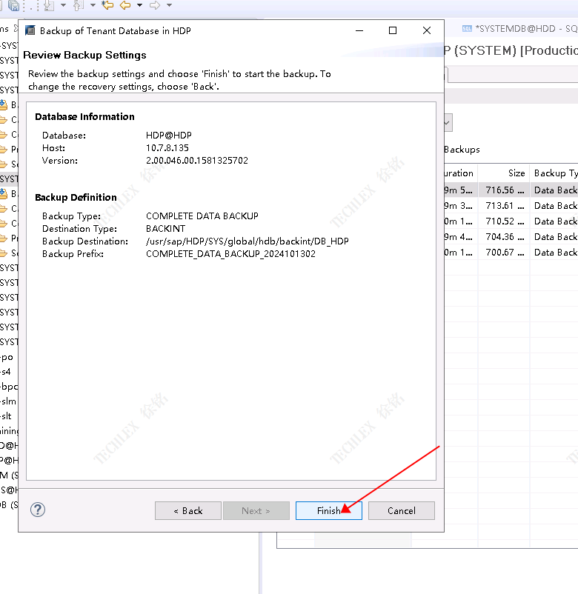Image resolution: width=578 pixels, height=594 pixels.
Task: Click the Backup Type column header
Action: [x=555, y=173]
